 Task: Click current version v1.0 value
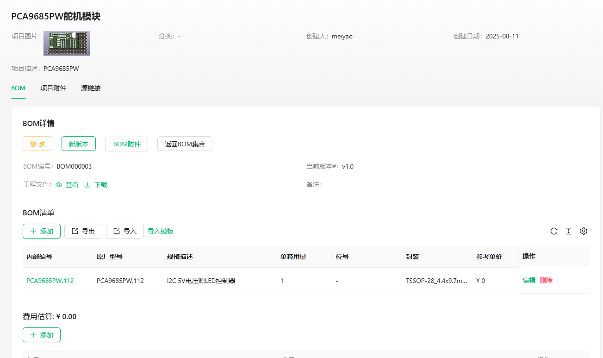pyautogui.click(x=348, y=166)
